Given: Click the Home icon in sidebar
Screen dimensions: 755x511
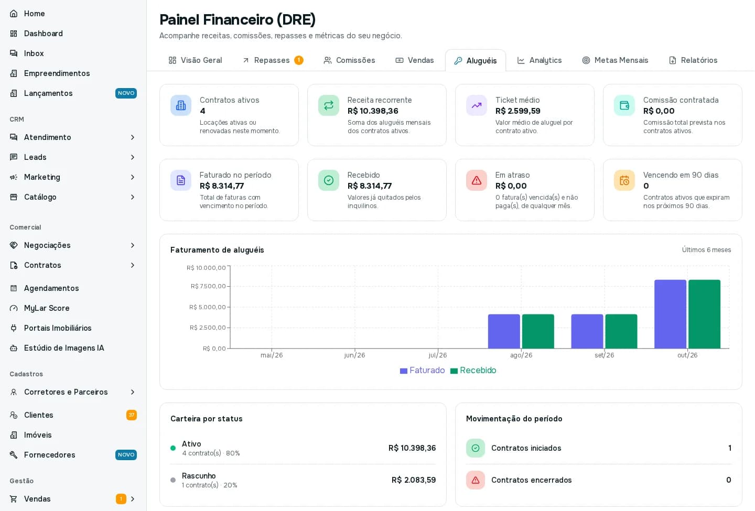Looking at the screenshot, I should [14, 14].
